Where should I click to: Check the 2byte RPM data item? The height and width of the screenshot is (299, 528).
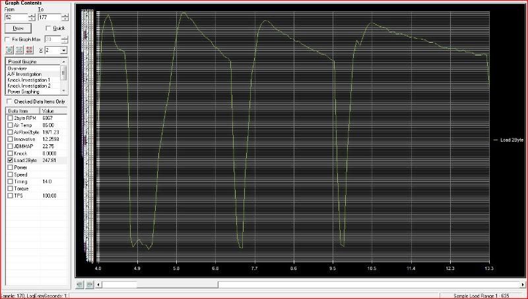(x=9, y=117)
